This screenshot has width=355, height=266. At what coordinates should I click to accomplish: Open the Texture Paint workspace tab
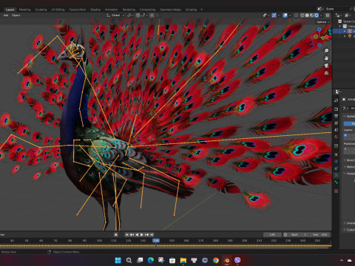tap(77, 10)
